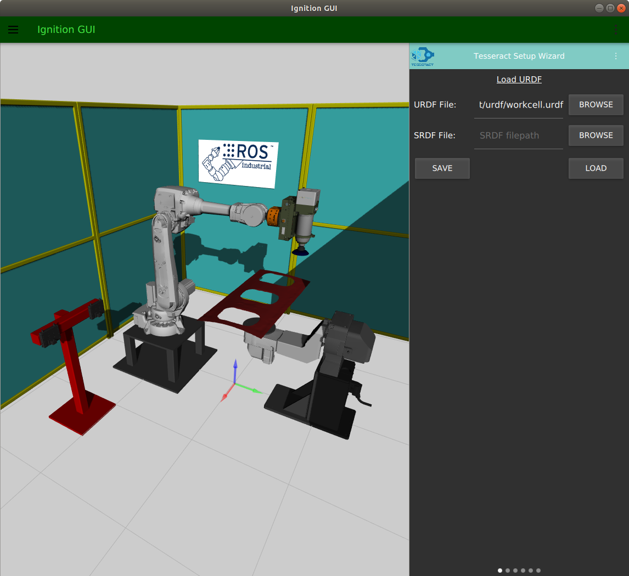
Task: Open the Ignition GUI three-dot overflow menu
Action: [616, 30]
